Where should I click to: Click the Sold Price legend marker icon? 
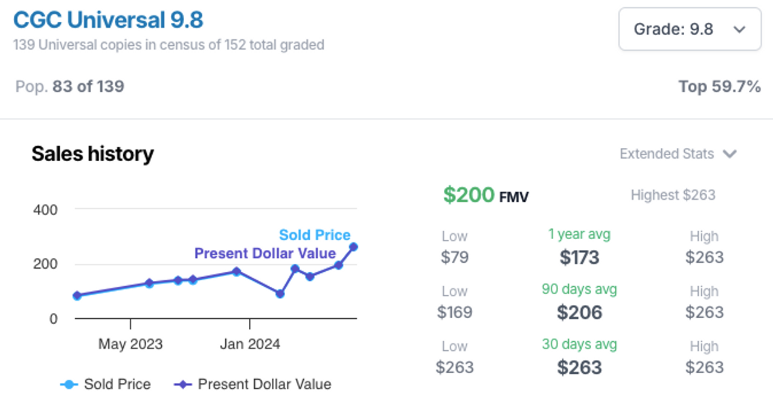pos(69,384)
